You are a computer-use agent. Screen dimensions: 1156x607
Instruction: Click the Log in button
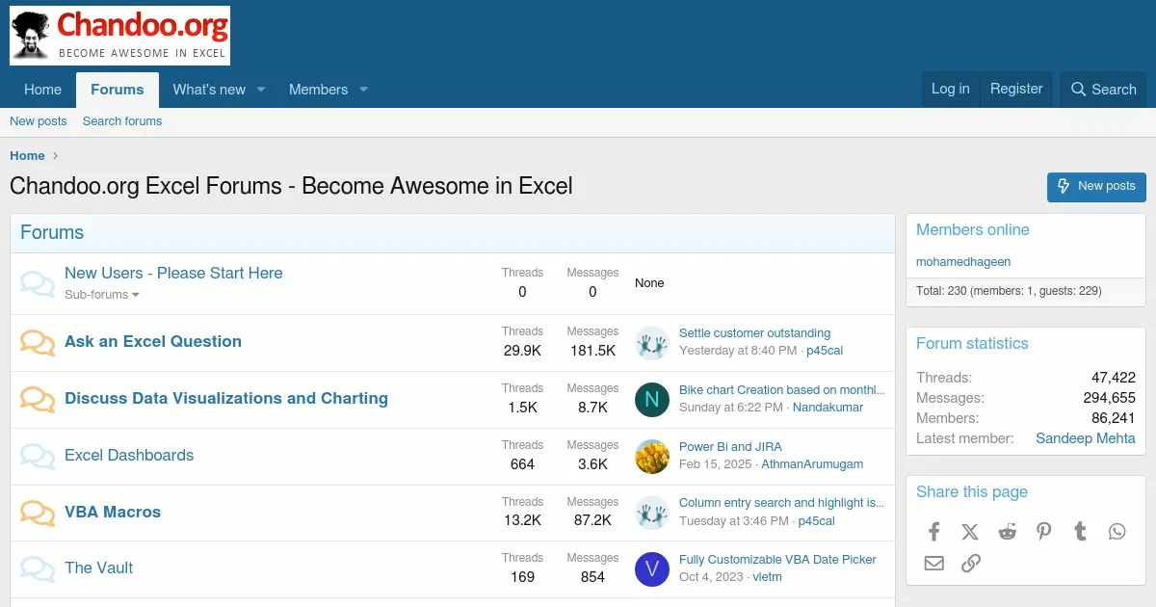click(x=951, y=89)
